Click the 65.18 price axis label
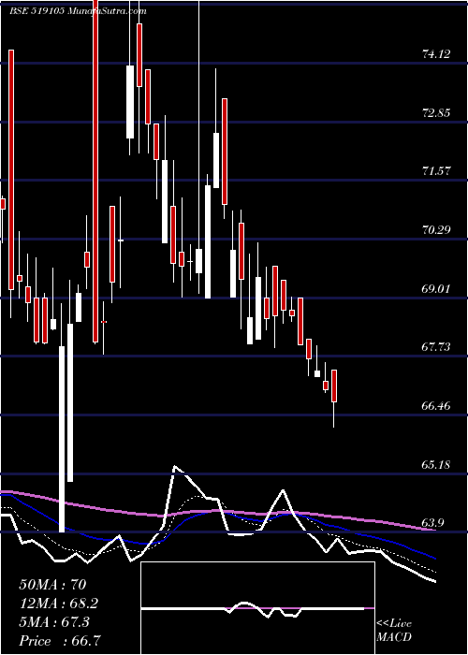The width and height of the screenshot is (468, 655). (x=436, y=464)
